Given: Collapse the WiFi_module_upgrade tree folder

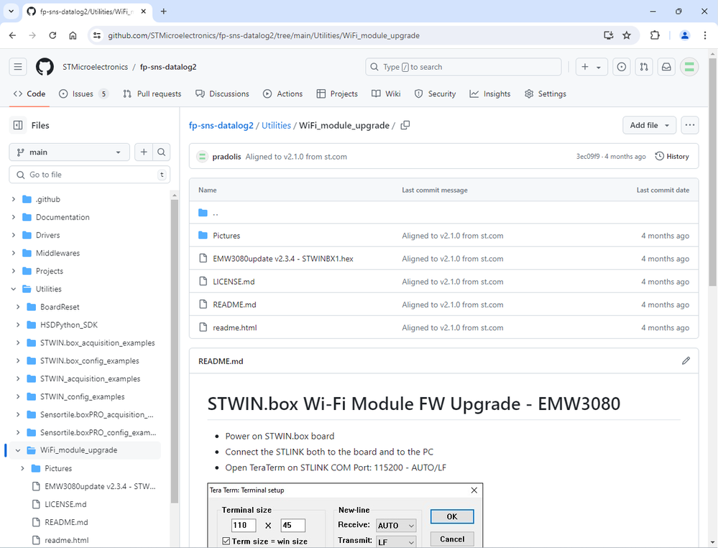Looking at the screenshot, I should (x=18, y=450).
